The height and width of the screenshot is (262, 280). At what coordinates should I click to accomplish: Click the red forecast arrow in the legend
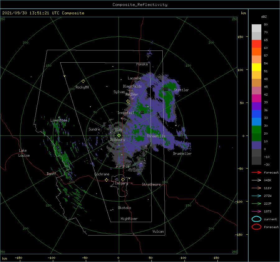[x=256, y=172]
